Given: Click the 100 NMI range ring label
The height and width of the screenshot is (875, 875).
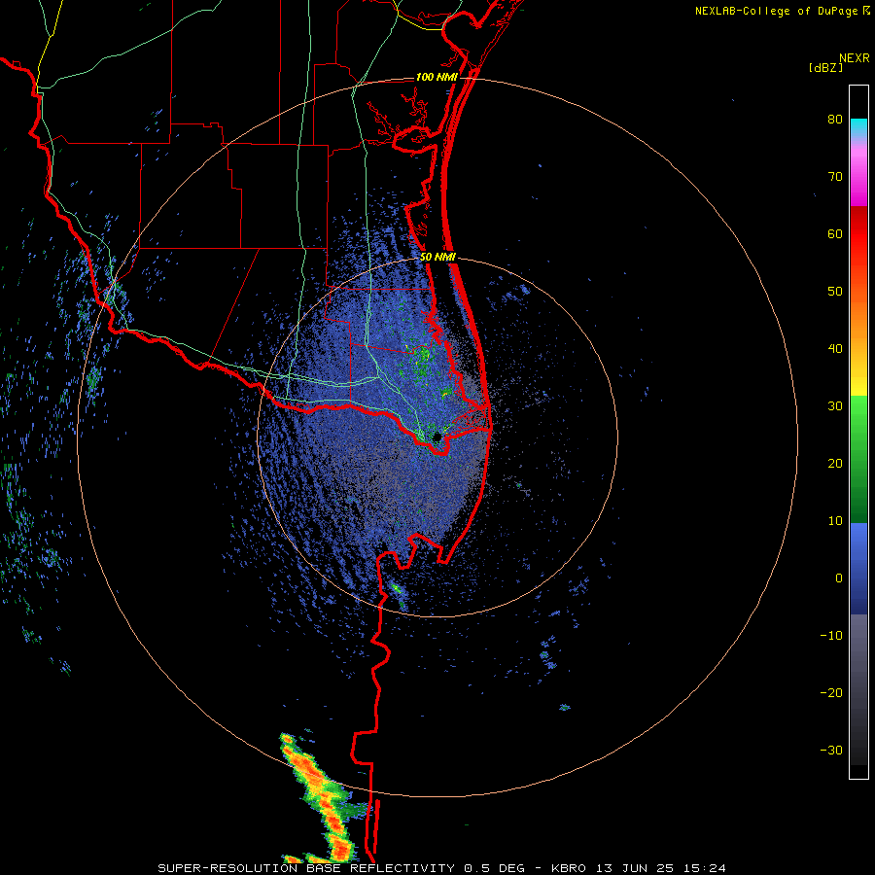Looking at the screenshot, I should 437,77.
